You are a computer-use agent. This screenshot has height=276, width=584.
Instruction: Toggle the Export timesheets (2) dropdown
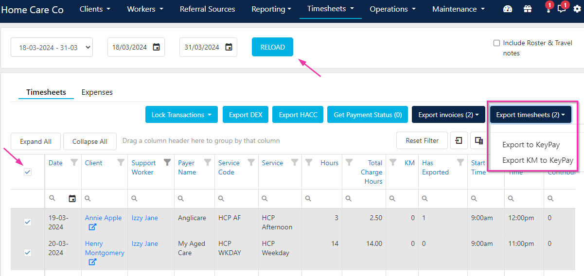click(x=531, y=115)
